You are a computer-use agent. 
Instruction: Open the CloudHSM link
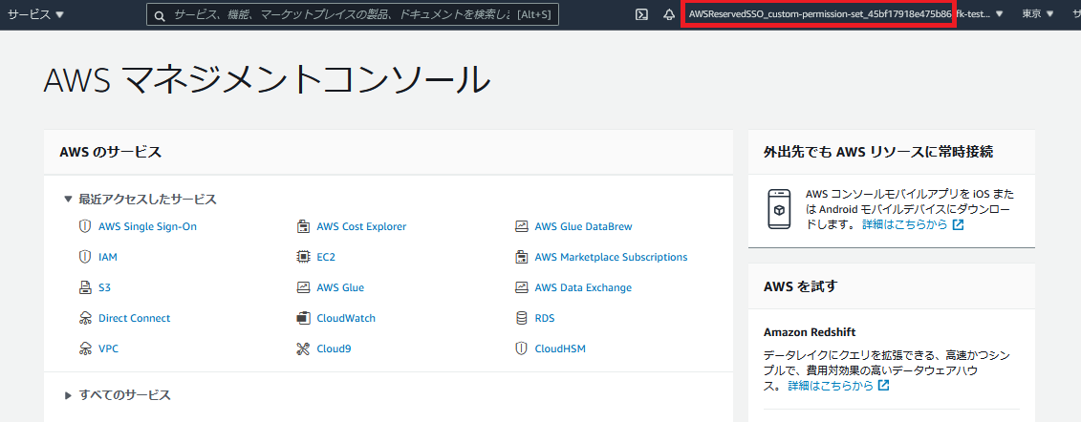pos(560,348)
